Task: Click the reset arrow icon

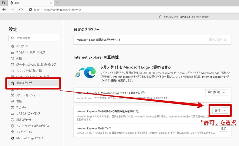Action: pos(12,120)
